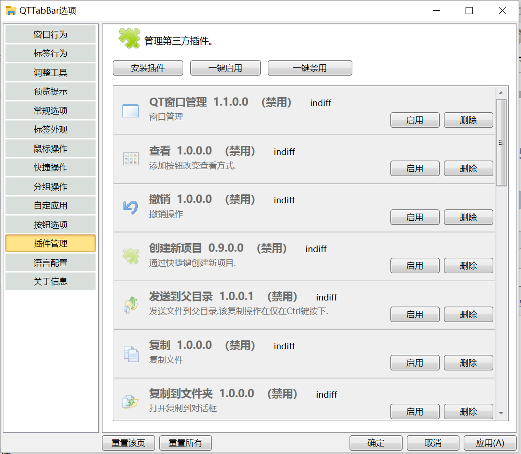Viewport: 521px width, 454px height.
Task: Click the 重置该页 button
Action: coord(128,443)
